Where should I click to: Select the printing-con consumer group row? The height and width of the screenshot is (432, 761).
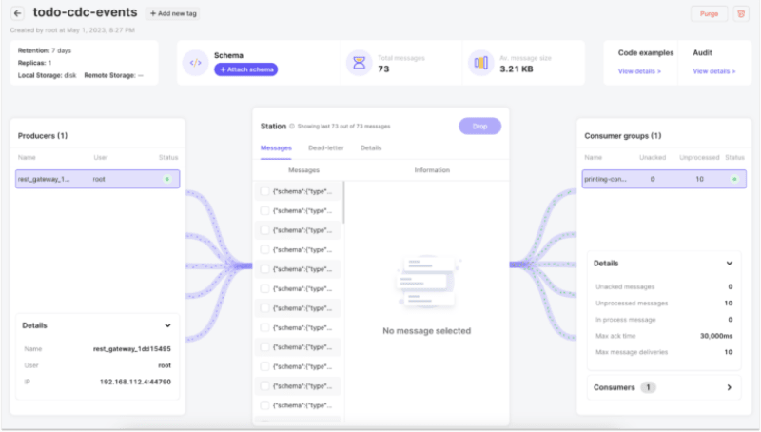664,179
